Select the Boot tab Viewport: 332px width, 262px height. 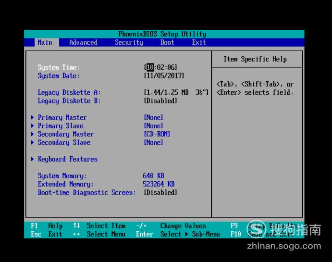167,42
